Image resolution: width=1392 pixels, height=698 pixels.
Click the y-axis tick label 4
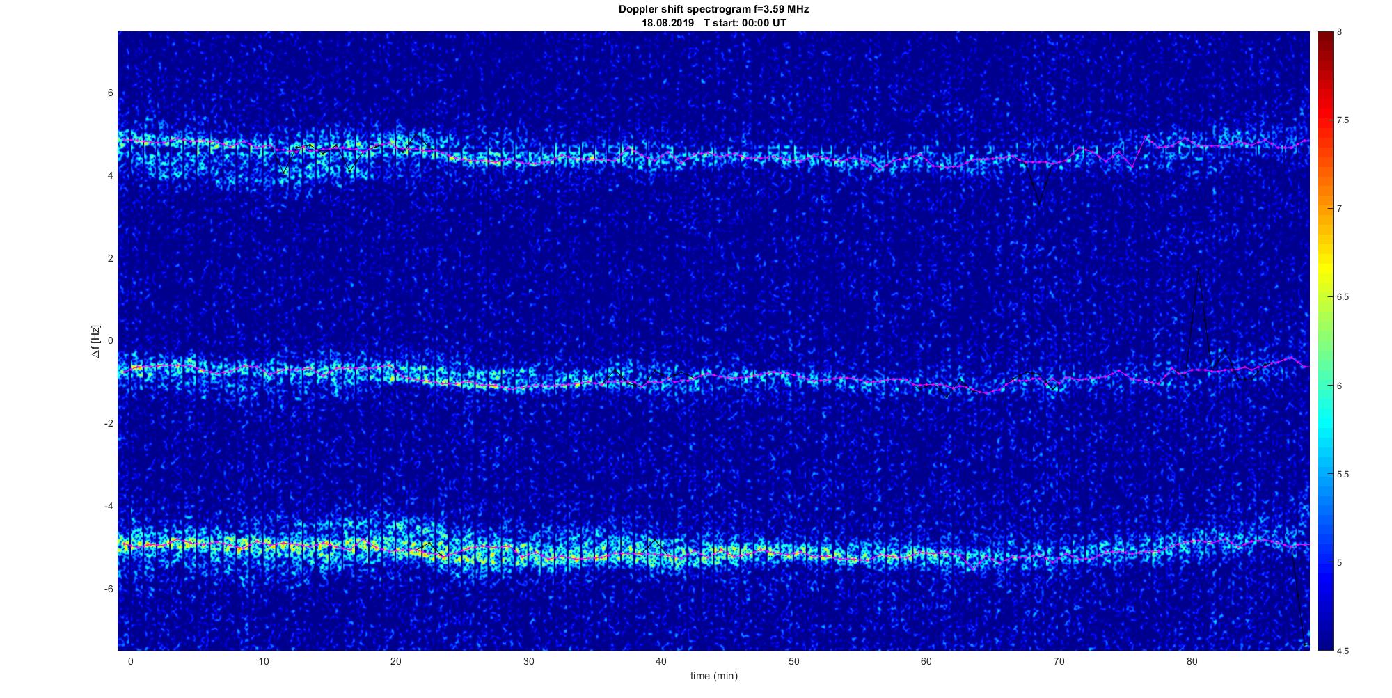pos(111,176)
